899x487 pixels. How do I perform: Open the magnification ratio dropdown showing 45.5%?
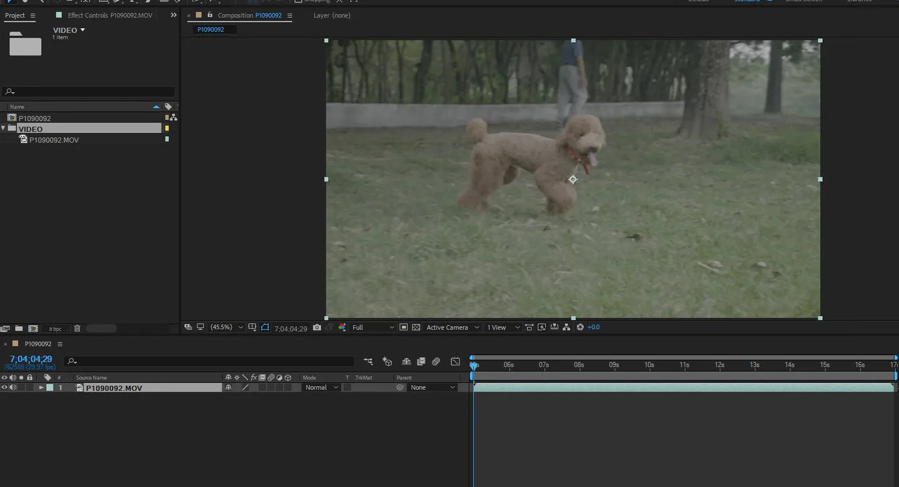[x=227, y=327]
